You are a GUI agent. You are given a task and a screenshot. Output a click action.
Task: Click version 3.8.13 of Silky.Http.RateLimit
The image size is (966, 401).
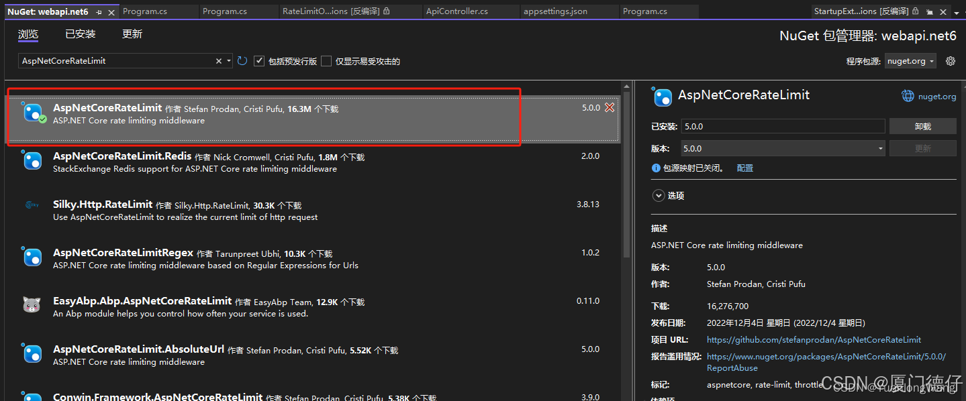click(588, 205)
